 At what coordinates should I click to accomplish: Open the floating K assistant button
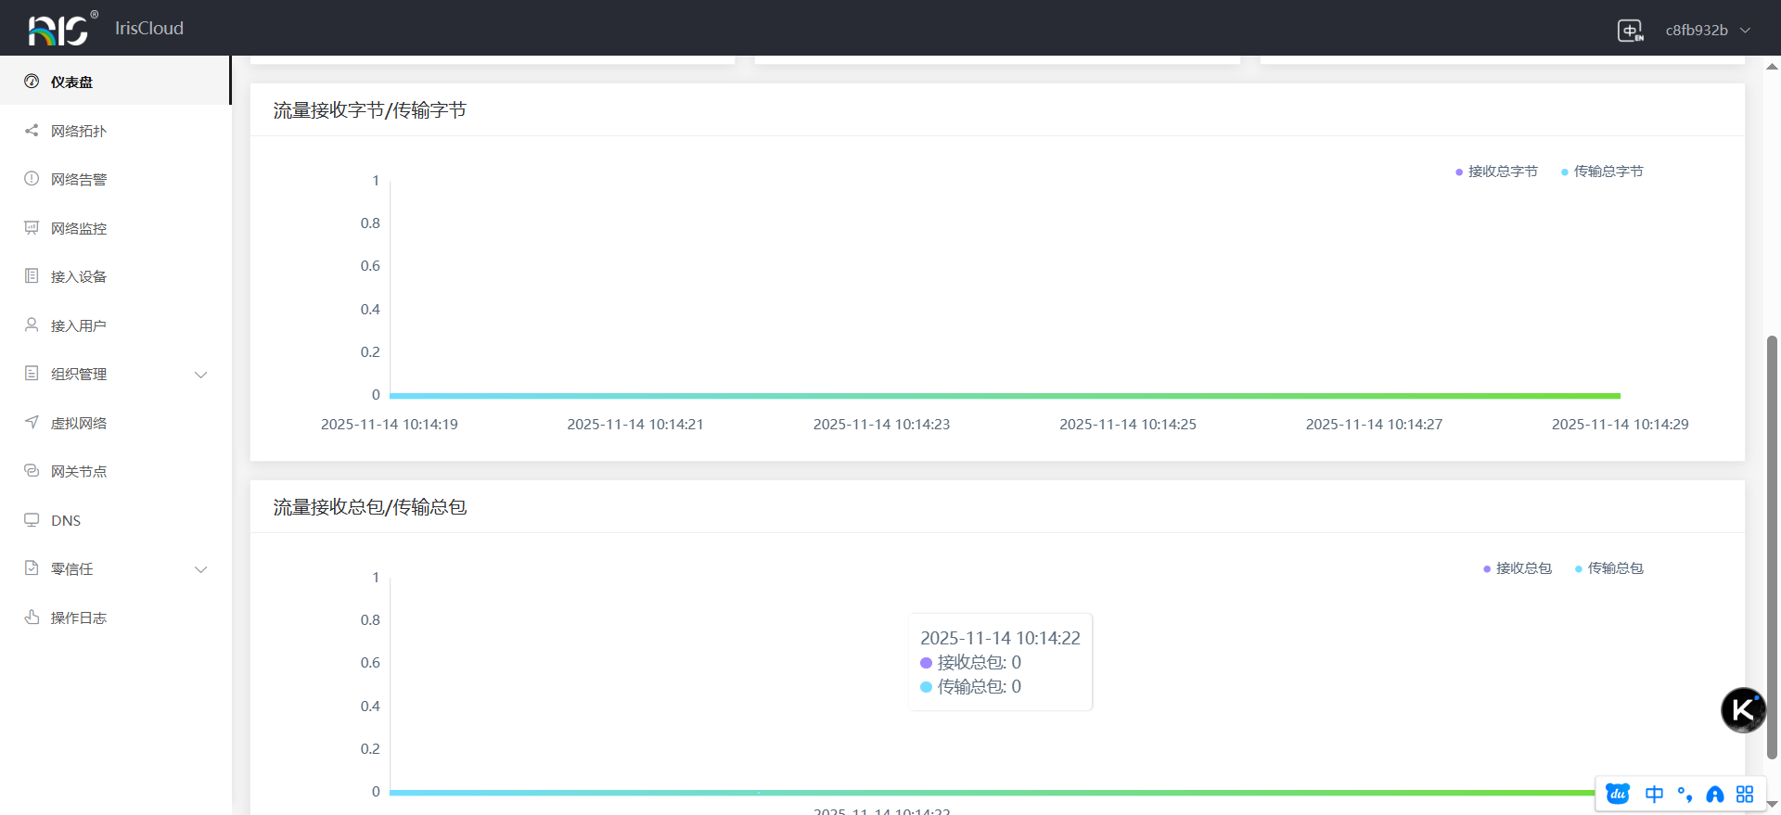coord(1743,710)
